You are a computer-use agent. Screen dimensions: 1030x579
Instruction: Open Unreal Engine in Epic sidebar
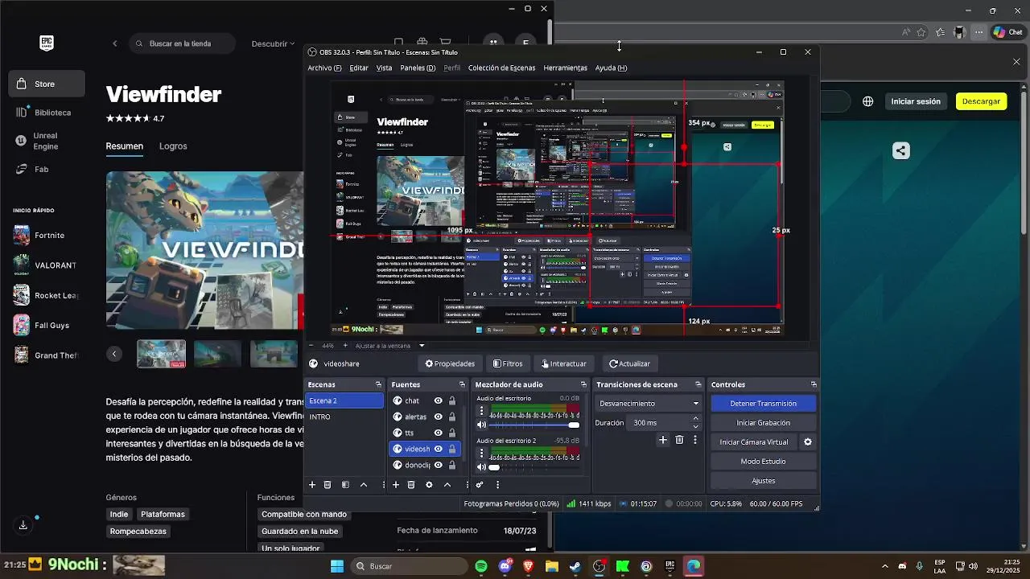coord(47,141)
